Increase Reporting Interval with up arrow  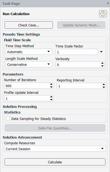point(104,84)
